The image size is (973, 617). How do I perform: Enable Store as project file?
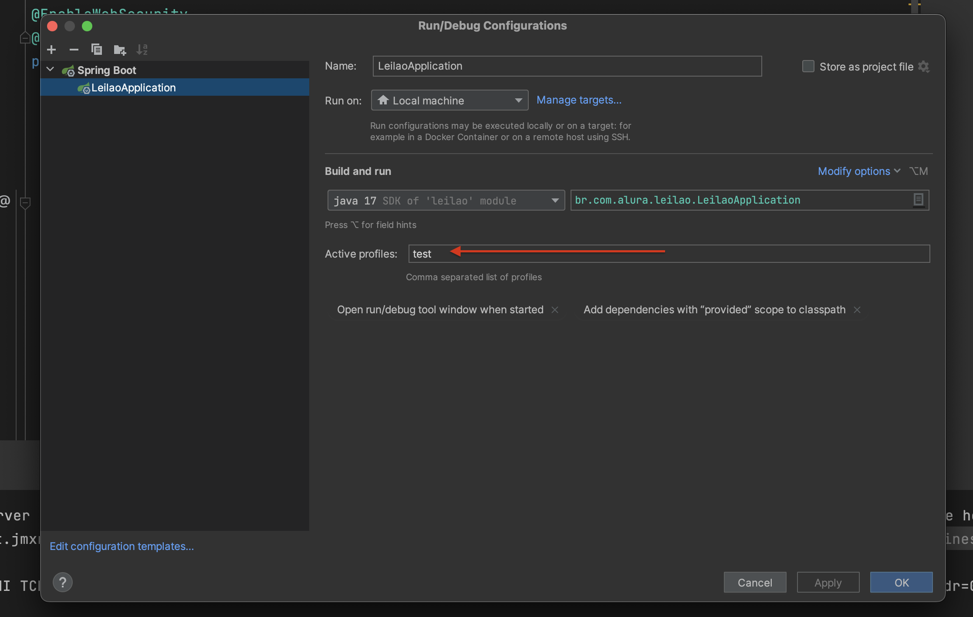pyautogui.click(x=808, y=66)
